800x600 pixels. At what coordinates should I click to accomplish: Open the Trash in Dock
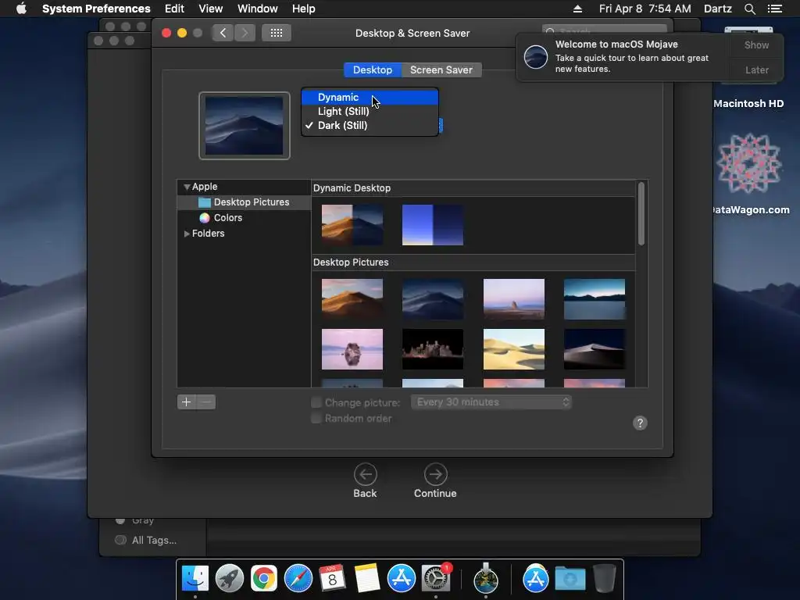pyautogui.click(x=604, y=578)
